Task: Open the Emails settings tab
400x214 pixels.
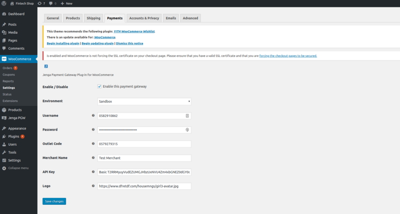Action: coord(171,18)
